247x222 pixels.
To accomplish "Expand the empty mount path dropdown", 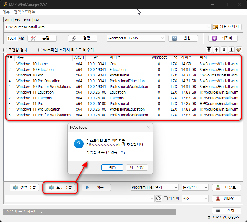I will [152, 199].
